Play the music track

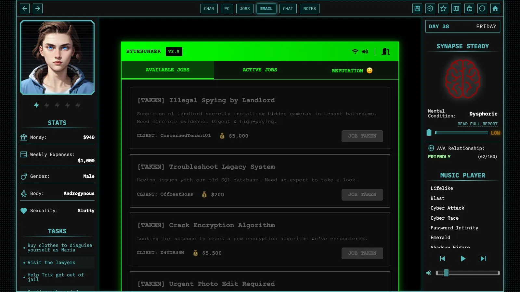tap(463, 259)
